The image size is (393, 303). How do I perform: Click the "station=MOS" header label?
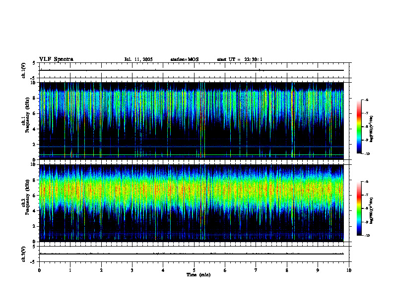click(x=185, y=59)
